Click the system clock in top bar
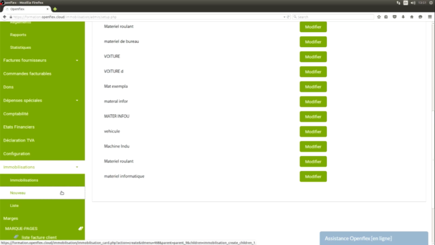The image size is (435, 245). point(422,3)
